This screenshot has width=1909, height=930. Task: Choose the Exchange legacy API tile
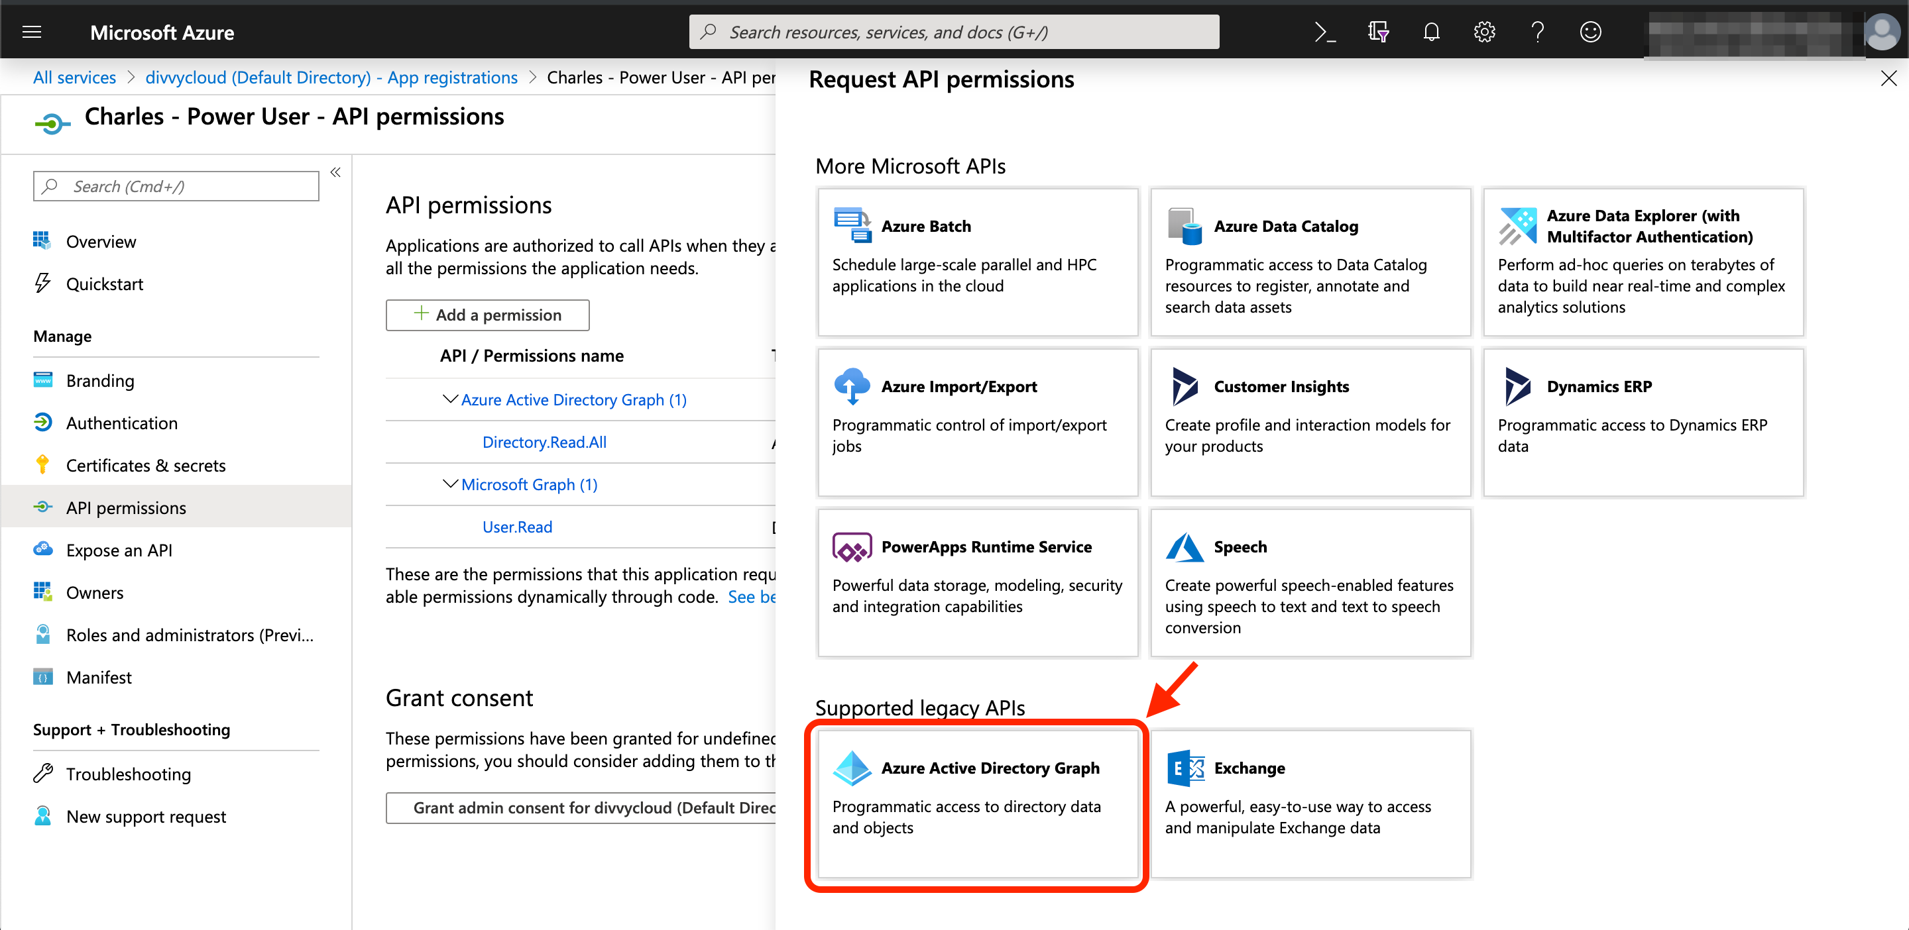(x=1310, y=804)
